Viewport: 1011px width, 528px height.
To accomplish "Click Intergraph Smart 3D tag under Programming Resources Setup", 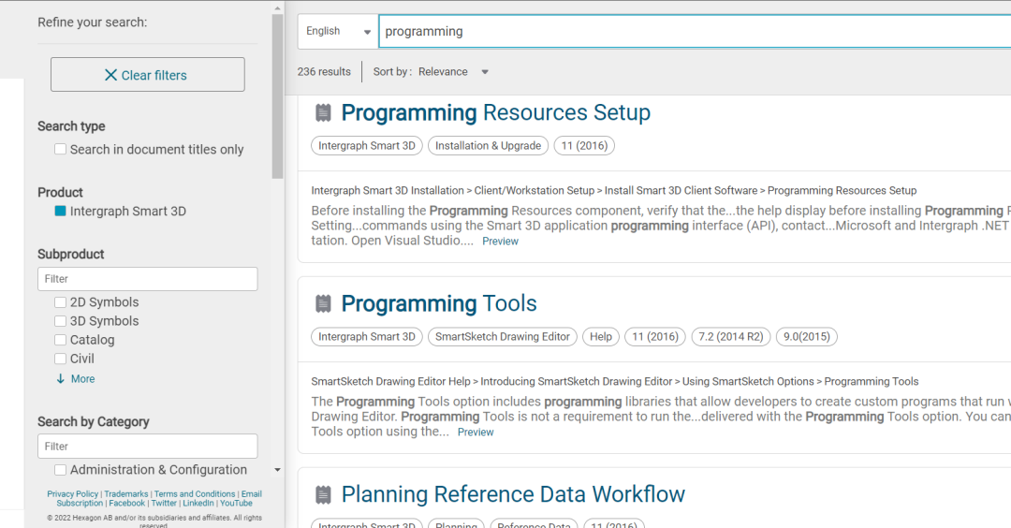I will pos(367,146).
